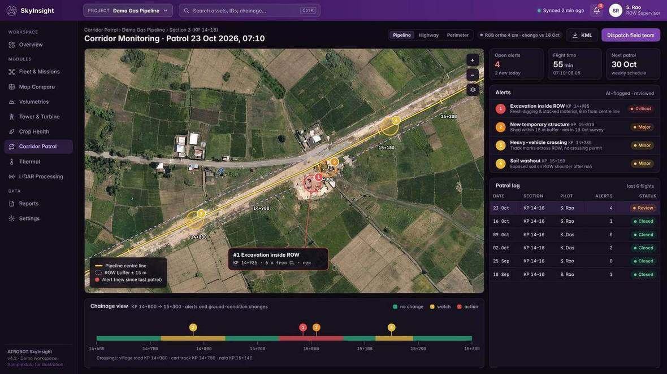The width and height of the screenshot is (667, 374).
Task: Select Tower & Turbine module
Action: point(38,117)
